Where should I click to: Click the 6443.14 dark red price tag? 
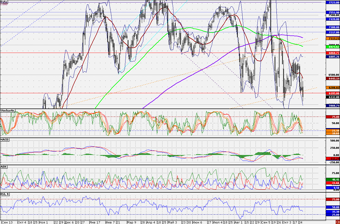coord(332,78)
